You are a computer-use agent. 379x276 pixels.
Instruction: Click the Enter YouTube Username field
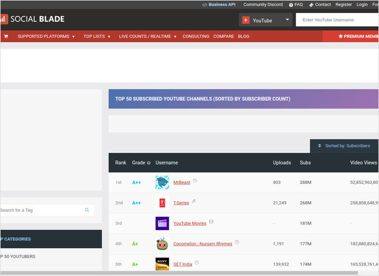click(x=338, y=20)
